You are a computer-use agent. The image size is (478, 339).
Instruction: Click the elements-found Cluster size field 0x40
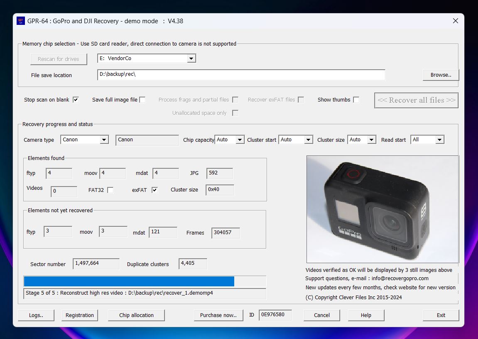tap(220, 189)
